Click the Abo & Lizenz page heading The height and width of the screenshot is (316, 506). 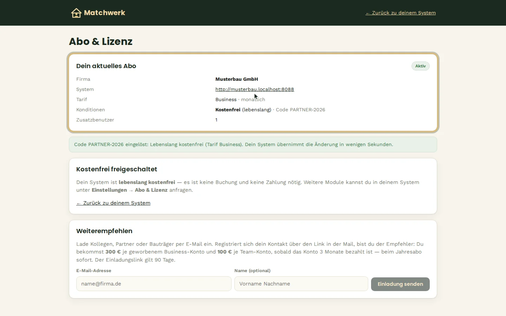tap(101, 41)
